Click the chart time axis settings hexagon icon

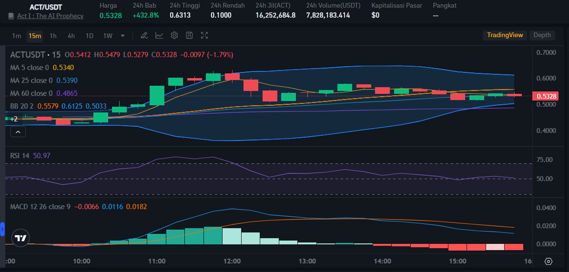pyautogui.click(x=549, y=262)
